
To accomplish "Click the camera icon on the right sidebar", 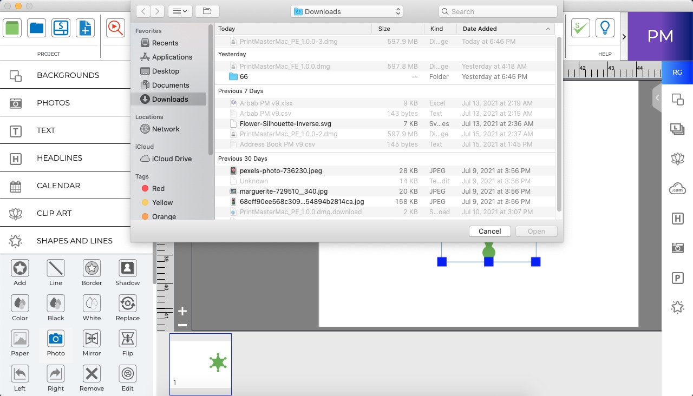I will tap(677, 248).
